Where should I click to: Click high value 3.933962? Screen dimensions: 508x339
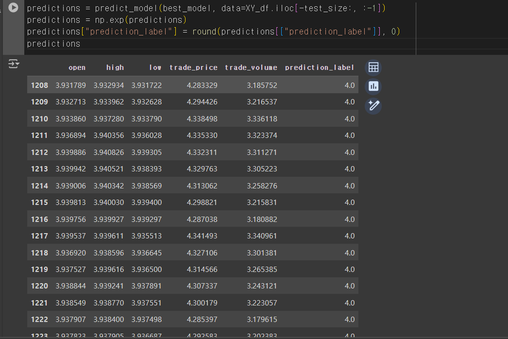coord(109,102)
